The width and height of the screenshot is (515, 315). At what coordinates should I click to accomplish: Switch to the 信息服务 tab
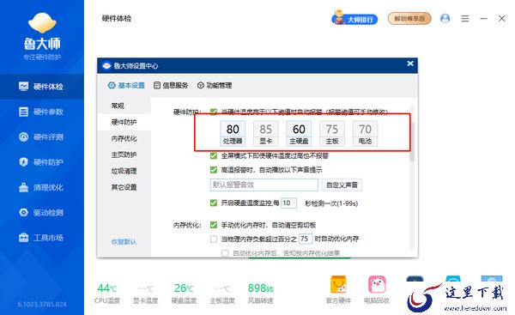pyautogui.click(x=171, y=85)
